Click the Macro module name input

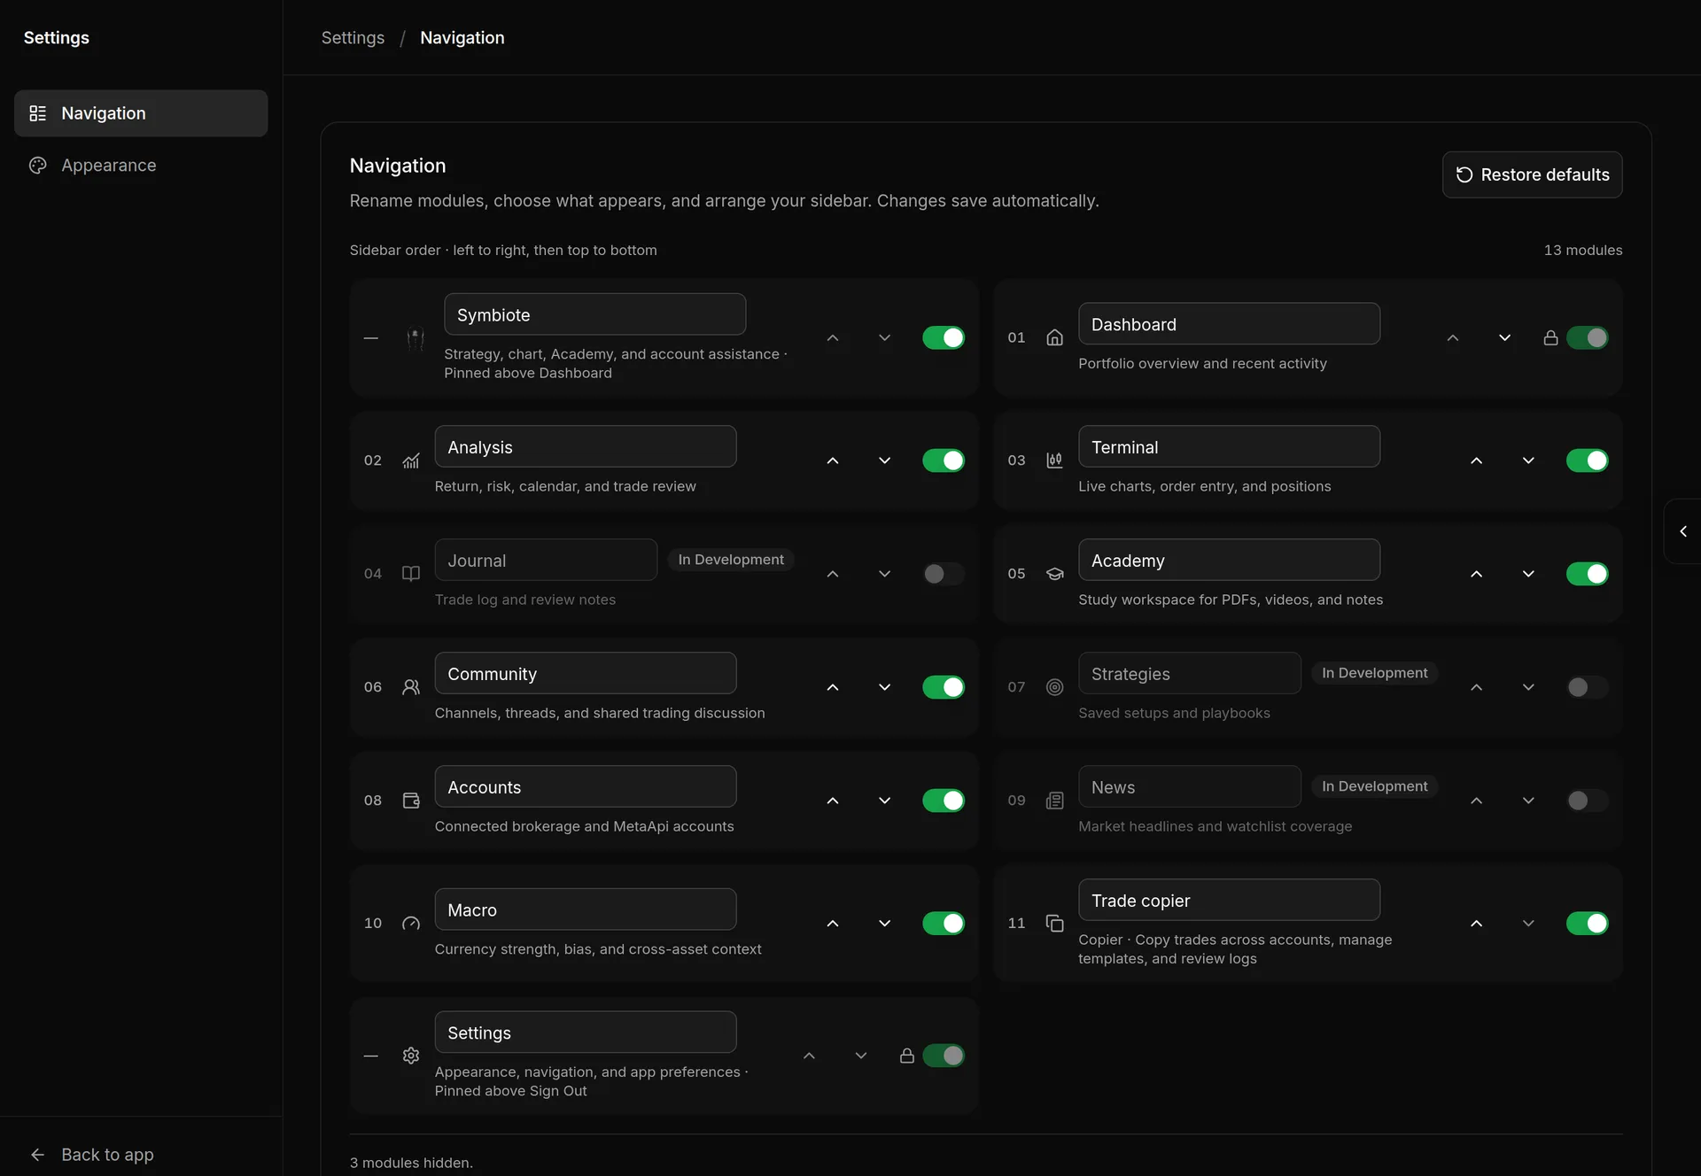tap(586, 909)
